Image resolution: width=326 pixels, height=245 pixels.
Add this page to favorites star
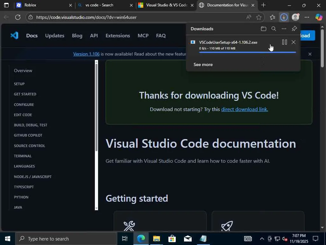(x=259, y=17)
